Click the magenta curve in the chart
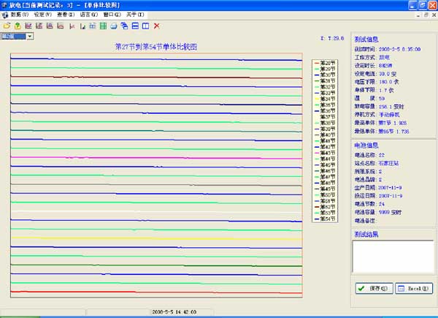 tap(156, 158)
